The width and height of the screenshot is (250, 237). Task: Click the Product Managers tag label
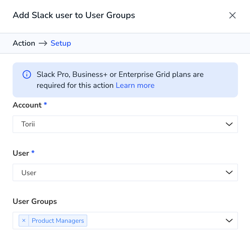pos(58,221)
